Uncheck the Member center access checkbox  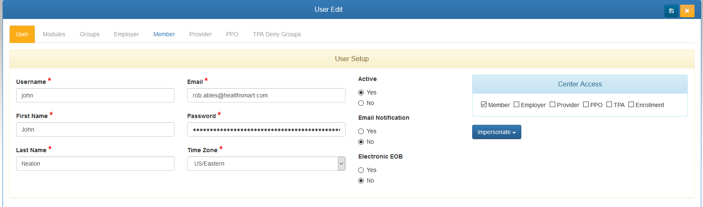click(x=484, y=105)
